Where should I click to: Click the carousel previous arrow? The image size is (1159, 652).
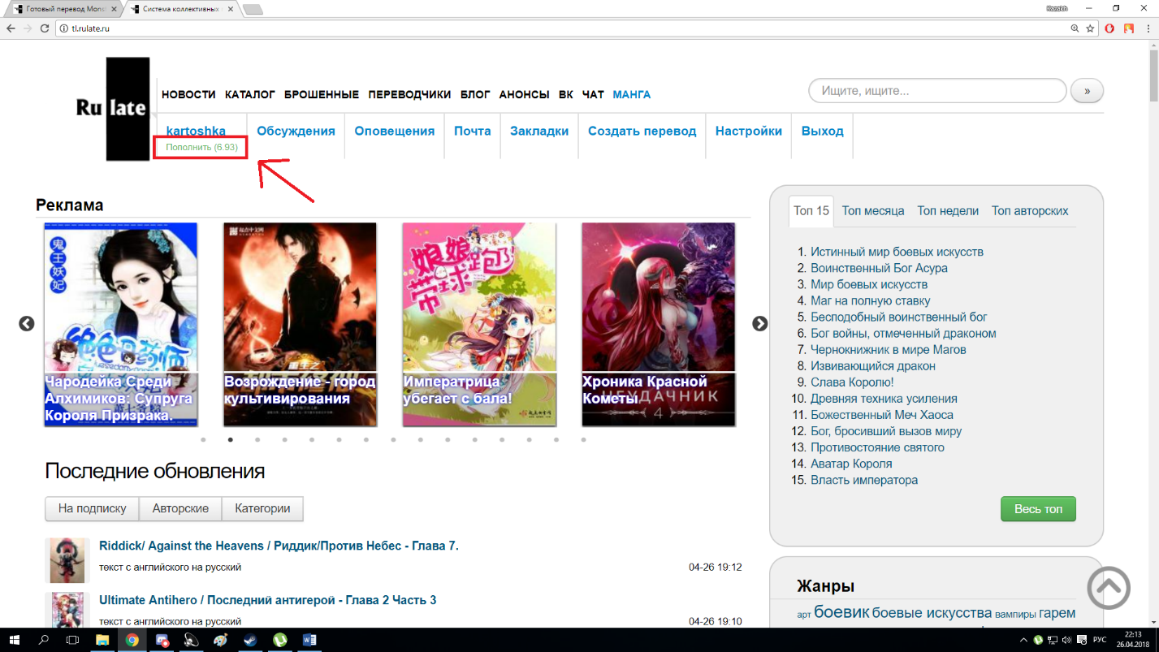click(x=27, y=323)
